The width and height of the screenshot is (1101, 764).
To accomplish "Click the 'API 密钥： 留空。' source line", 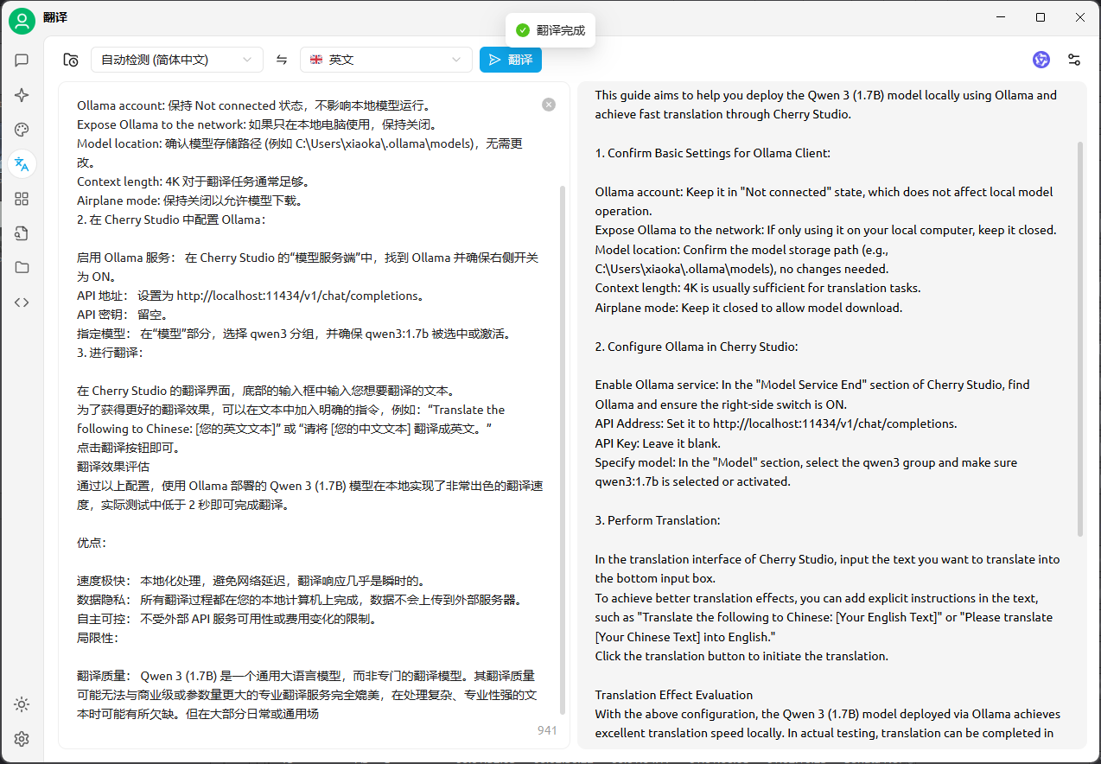I will pos(123,315).
